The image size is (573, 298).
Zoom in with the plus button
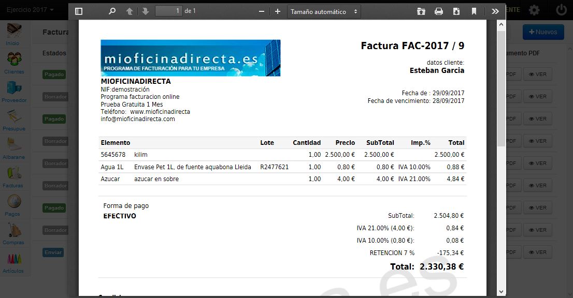coord(278,11)
